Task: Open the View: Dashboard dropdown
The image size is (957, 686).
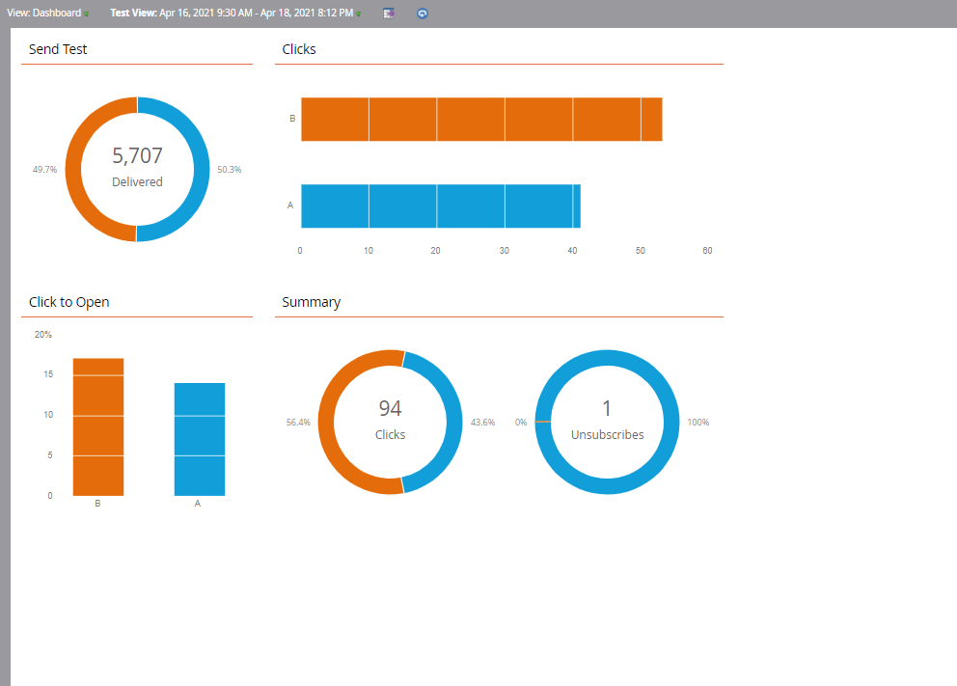Action: pos(47,14)
